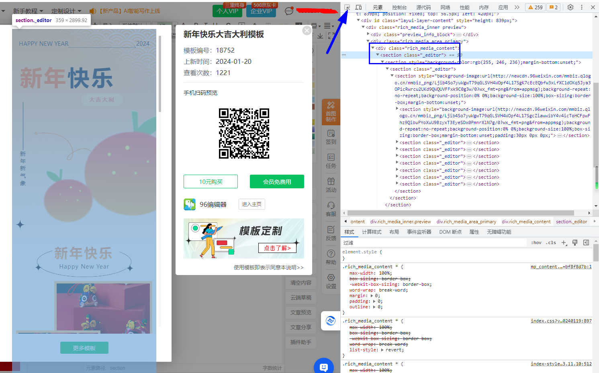
Task: Close the template preview popup
Action: coord(307,31)
